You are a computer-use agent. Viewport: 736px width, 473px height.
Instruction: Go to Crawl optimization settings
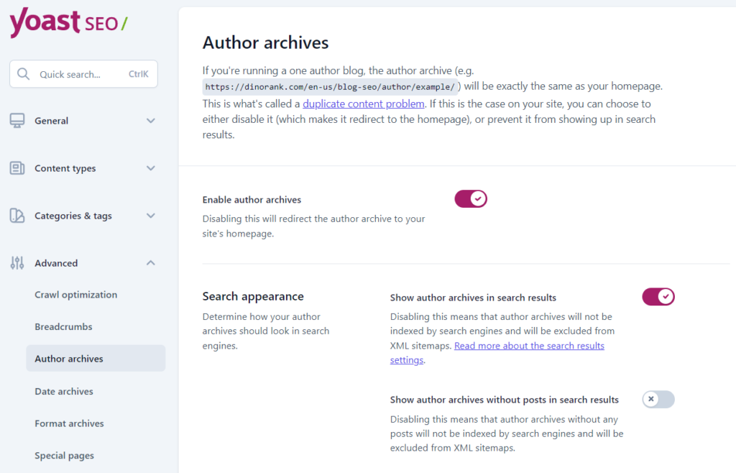pos(76,295)
